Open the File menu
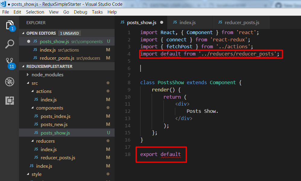 click(x=5, y=12)
